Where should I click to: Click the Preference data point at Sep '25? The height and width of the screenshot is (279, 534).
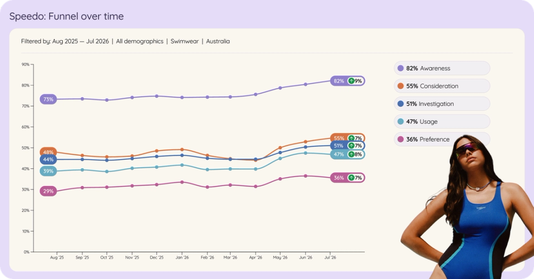click(82, 187)
